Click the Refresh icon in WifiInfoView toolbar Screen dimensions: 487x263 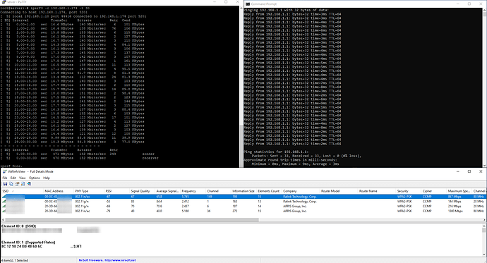[23, 184]
